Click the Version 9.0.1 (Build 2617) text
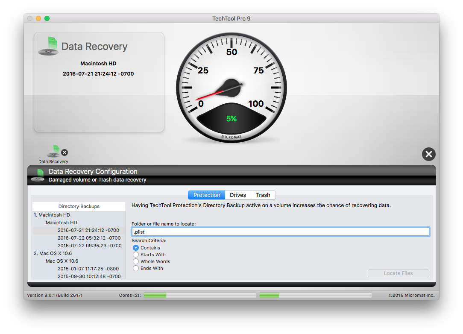This screenshot has height=334, width=463. pyautogui.click(x=55, y=295)
